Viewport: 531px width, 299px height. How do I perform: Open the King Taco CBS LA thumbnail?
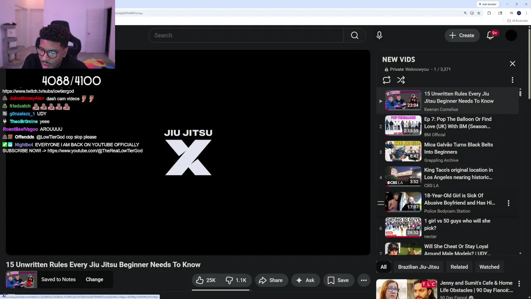click(x=403, y=176)
